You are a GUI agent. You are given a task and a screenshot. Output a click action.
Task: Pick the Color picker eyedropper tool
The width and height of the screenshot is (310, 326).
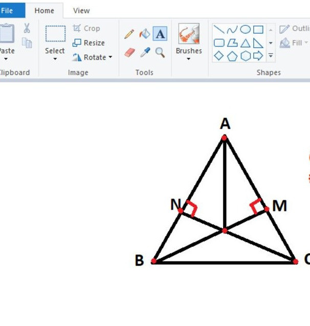[x=145, y=52]
